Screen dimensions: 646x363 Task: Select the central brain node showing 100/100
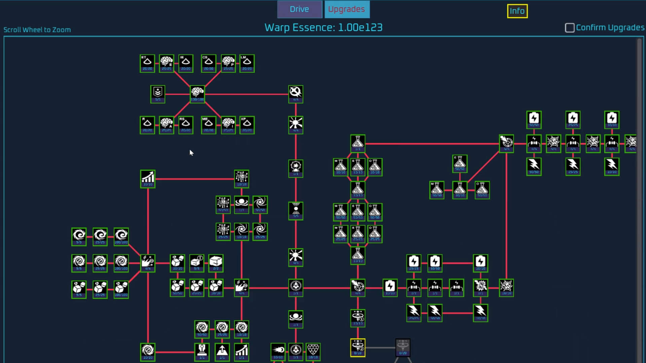197,94
